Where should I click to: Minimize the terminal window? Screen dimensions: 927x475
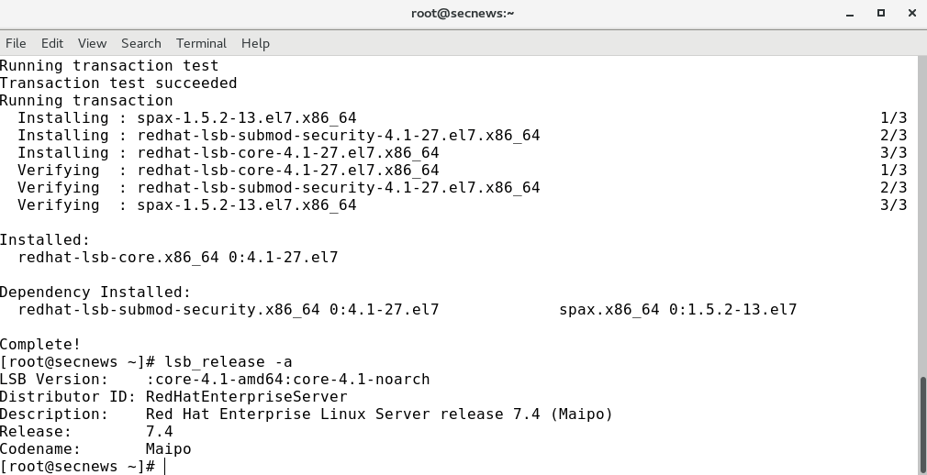click(x=850, y=14)
